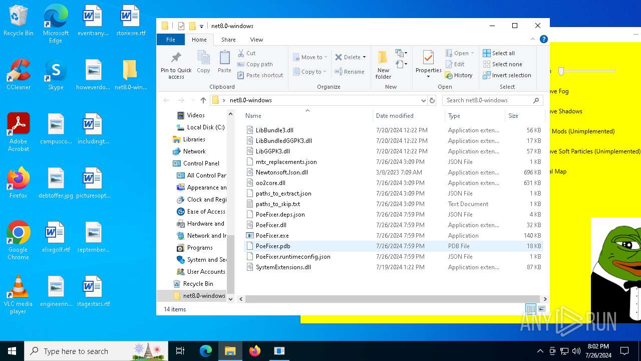Open the File menu tab
This screenshot has width=641, height=361.
click(171, 40)
